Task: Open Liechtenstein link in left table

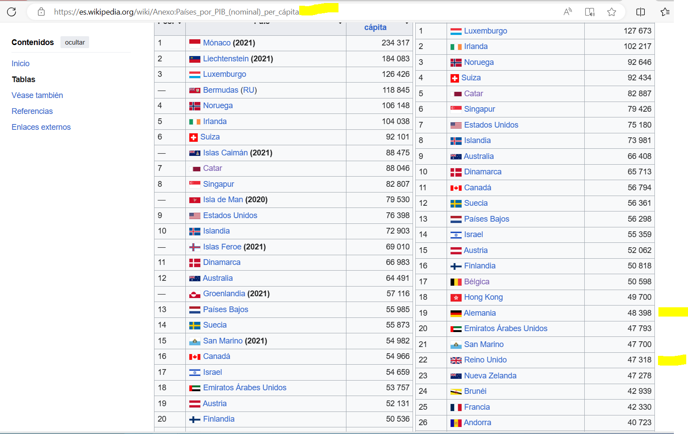Action: (x=226, y=59)
